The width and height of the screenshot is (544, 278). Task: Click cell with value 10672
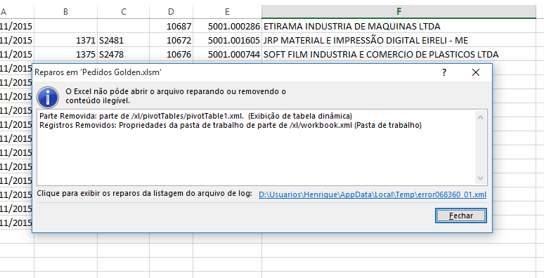[171, 40]
